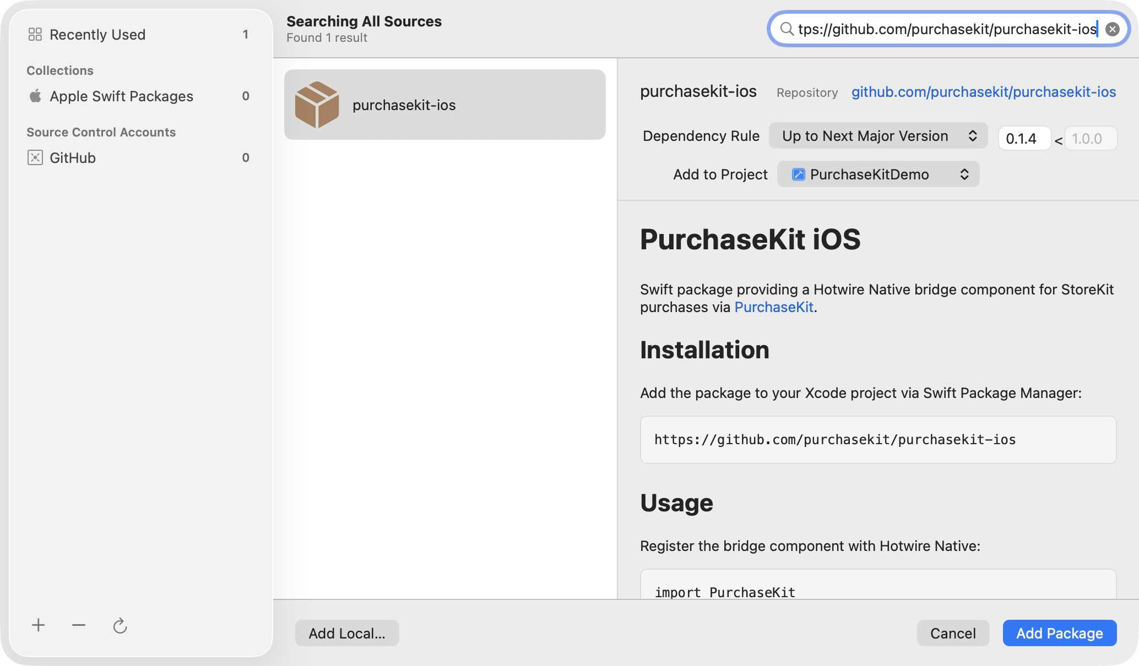Click the minimum version field showing 0.1.4
Viewport: 1139px width, 666px height.
(1024, 138)
